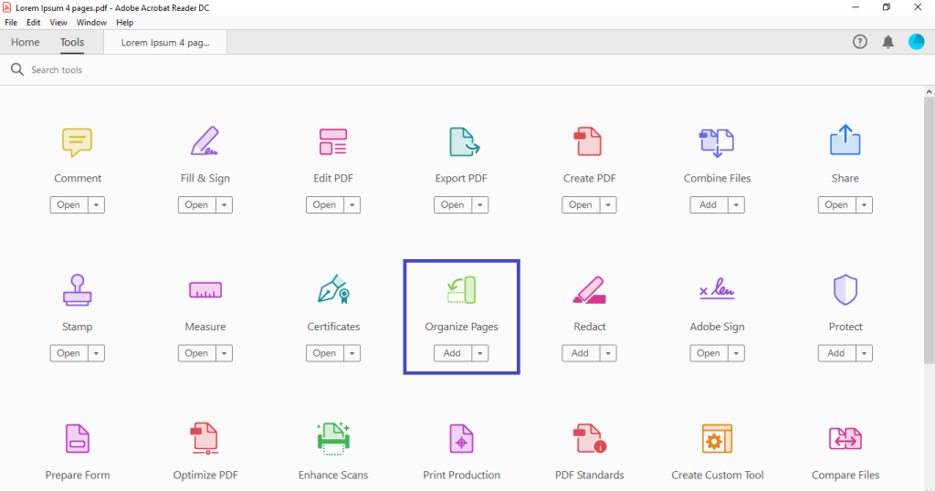Viewport: 935px width, 491px height.
Task: Switch to the Lorem Ipsum document tab
Action: pos(165,43)
